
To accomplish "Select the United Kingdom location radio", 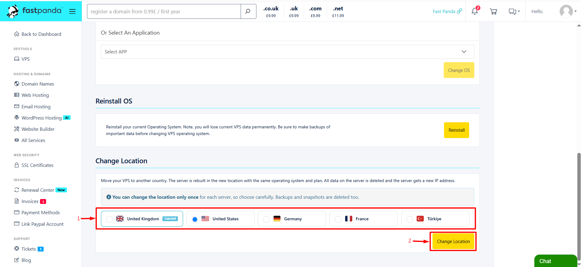I will pyautogui.click(x=110, y=219).
